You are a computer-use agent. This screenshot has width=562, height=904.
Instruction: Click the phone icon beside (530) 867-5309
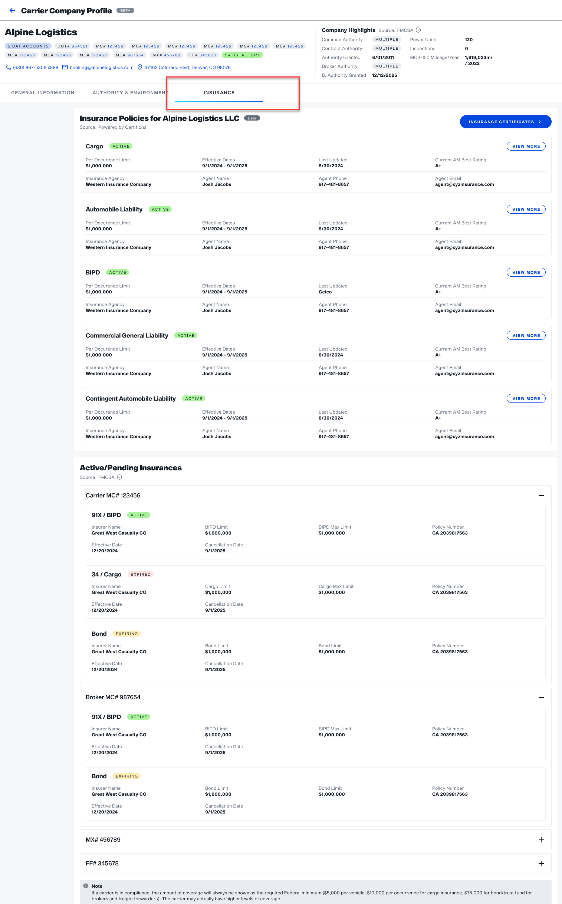8,67
